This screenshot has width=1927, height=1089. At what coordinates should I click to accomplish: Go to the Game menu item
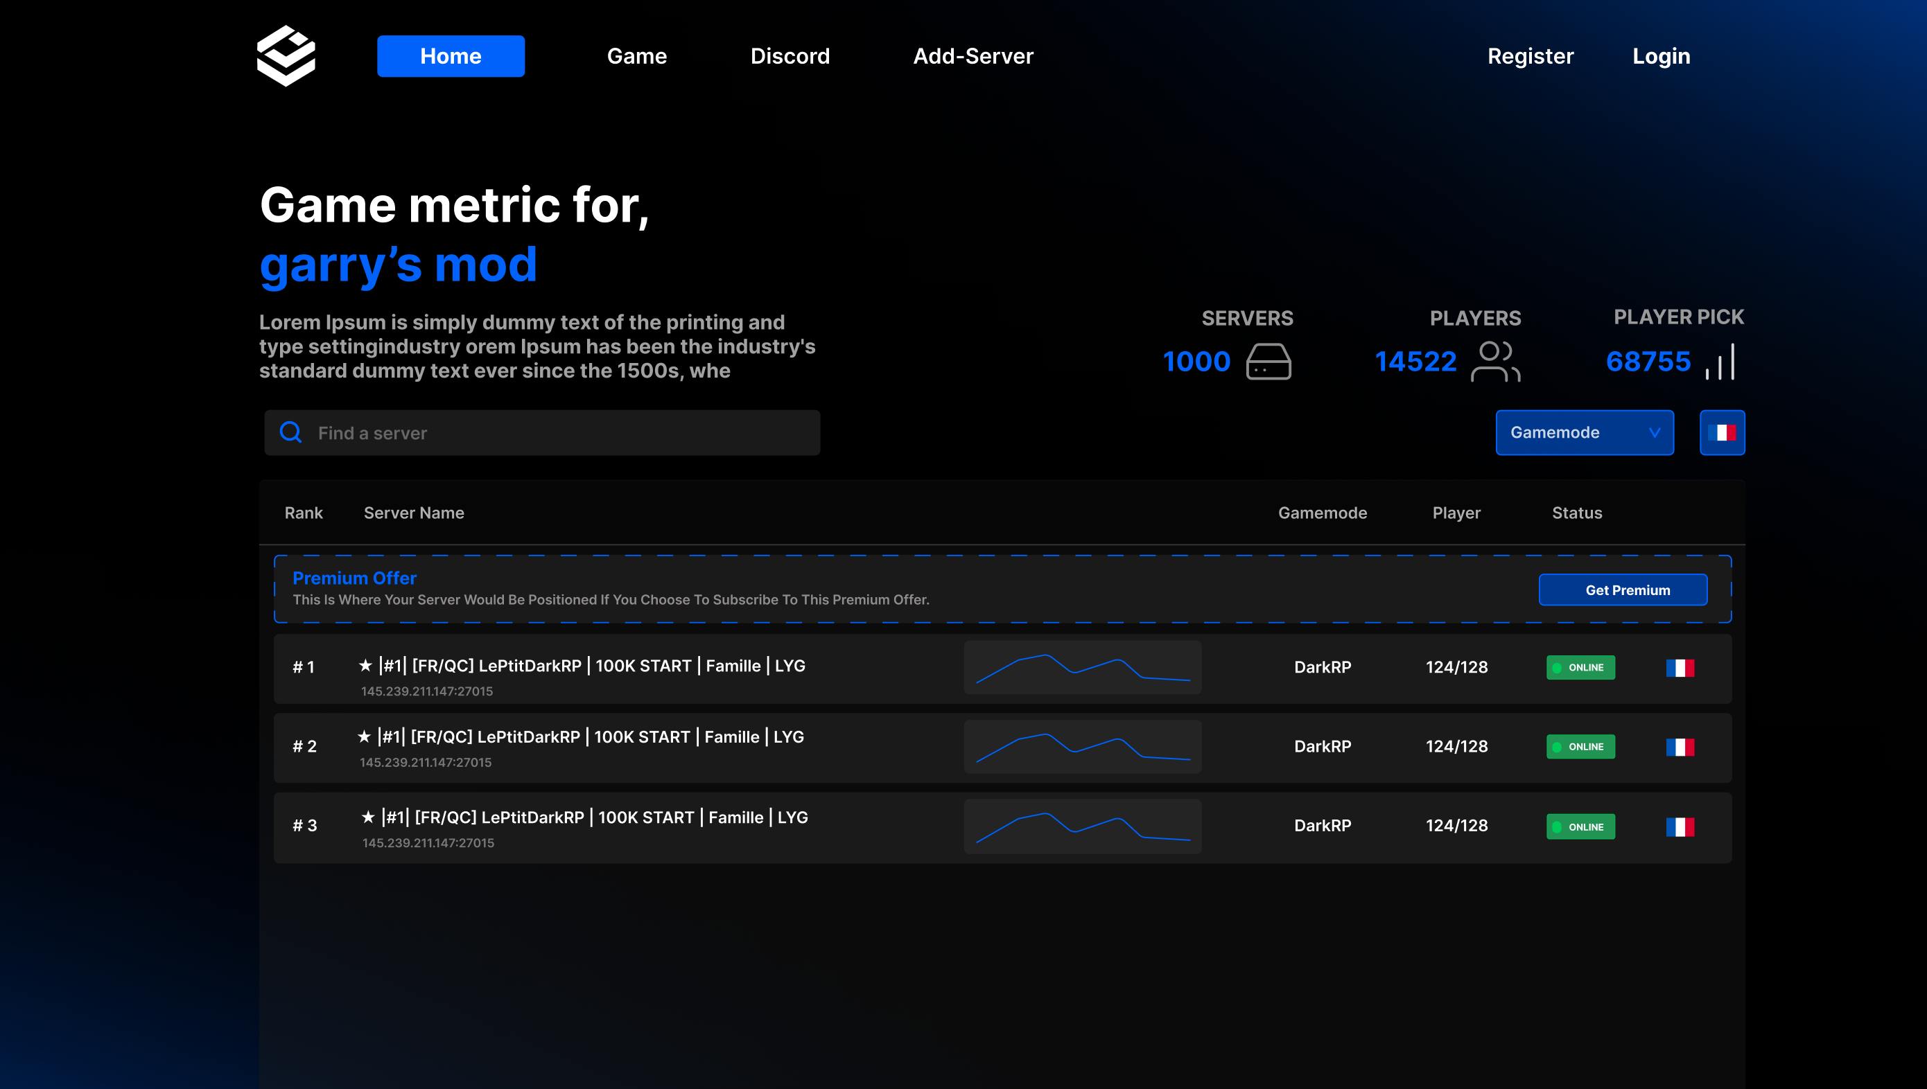point(637,56)
